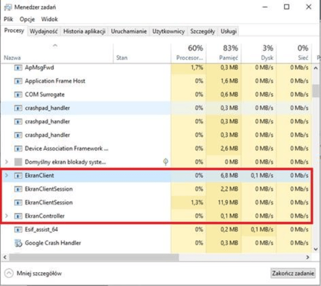Click the Task Manager icon in title bar
The height and width of the screenshot is (286, 321).
[8, 7]
